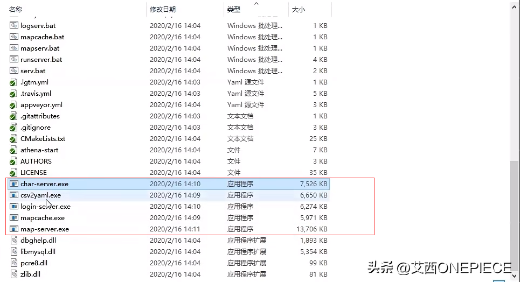Click the char-server.exe file icon
Viewport: 520px width, 282px height.
coord(14,184)
